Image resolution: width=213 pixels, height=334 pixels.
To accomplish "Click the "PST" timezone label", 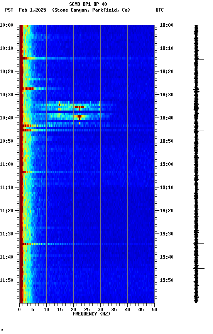I will [9, 10].
